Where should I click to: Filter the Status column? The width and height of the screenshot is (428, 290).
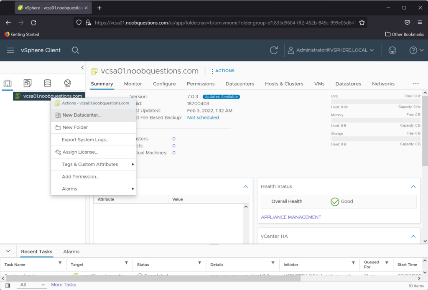200,263
